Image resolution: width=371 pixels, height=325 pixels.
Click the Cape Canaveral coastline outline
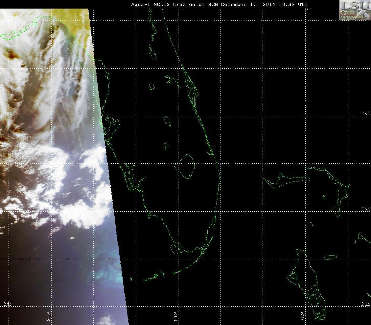pos(192,88)
